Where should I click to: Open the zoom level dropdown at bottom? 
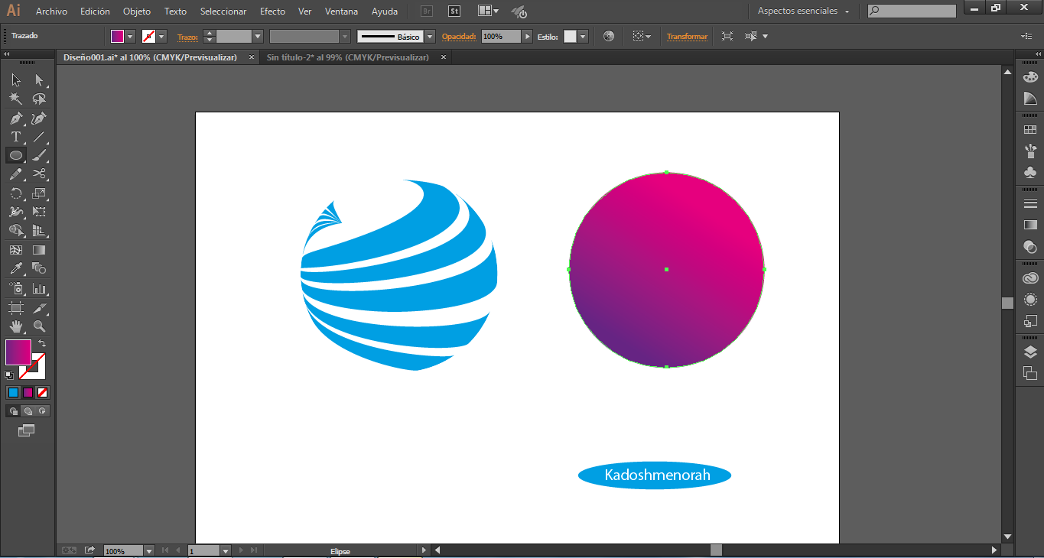coord(148,550)
